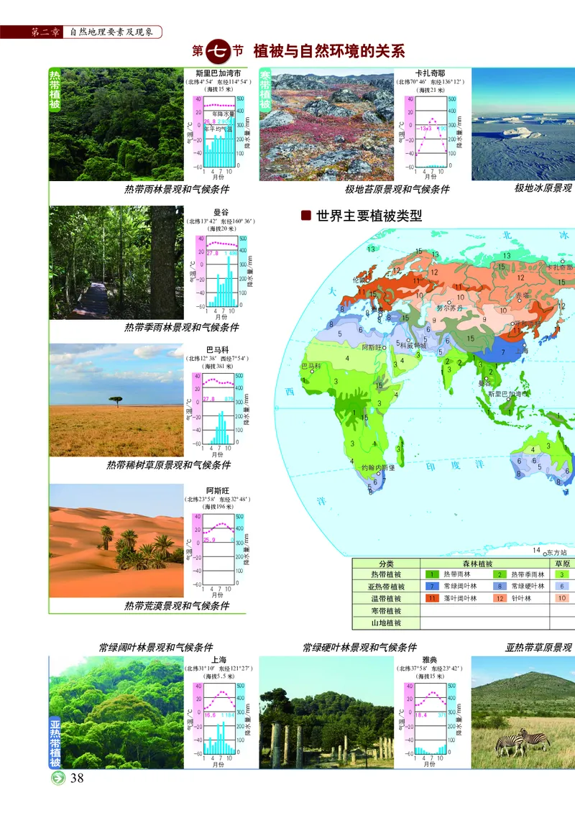Select the 曼谷 station title above chart

[221, 213]
